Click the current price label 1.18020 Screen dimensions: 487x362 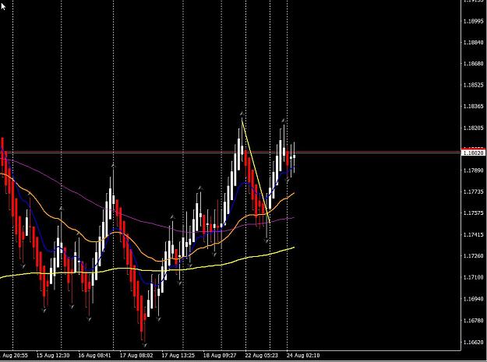pyautogui.click(x=473, y=153)
